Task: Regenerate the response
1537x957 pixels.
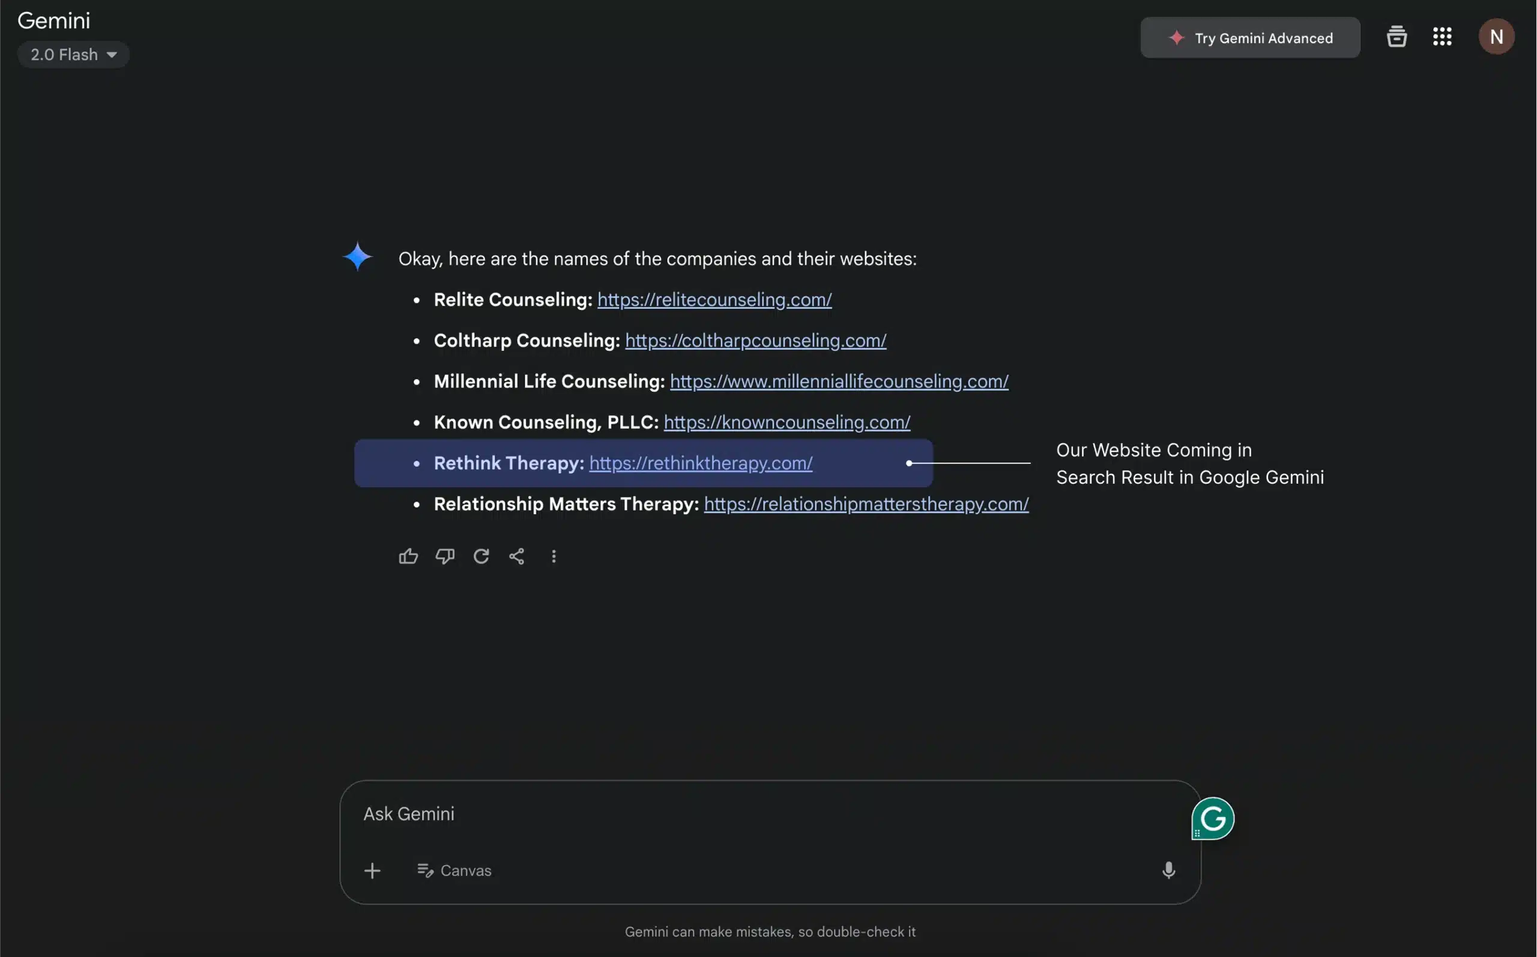Action: coord(481,556)
